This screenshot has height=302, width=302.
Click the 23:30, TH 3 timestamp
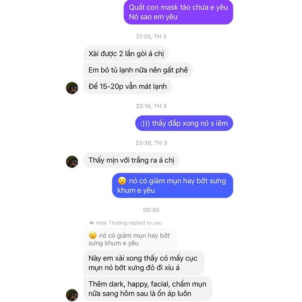pos(151,143)
